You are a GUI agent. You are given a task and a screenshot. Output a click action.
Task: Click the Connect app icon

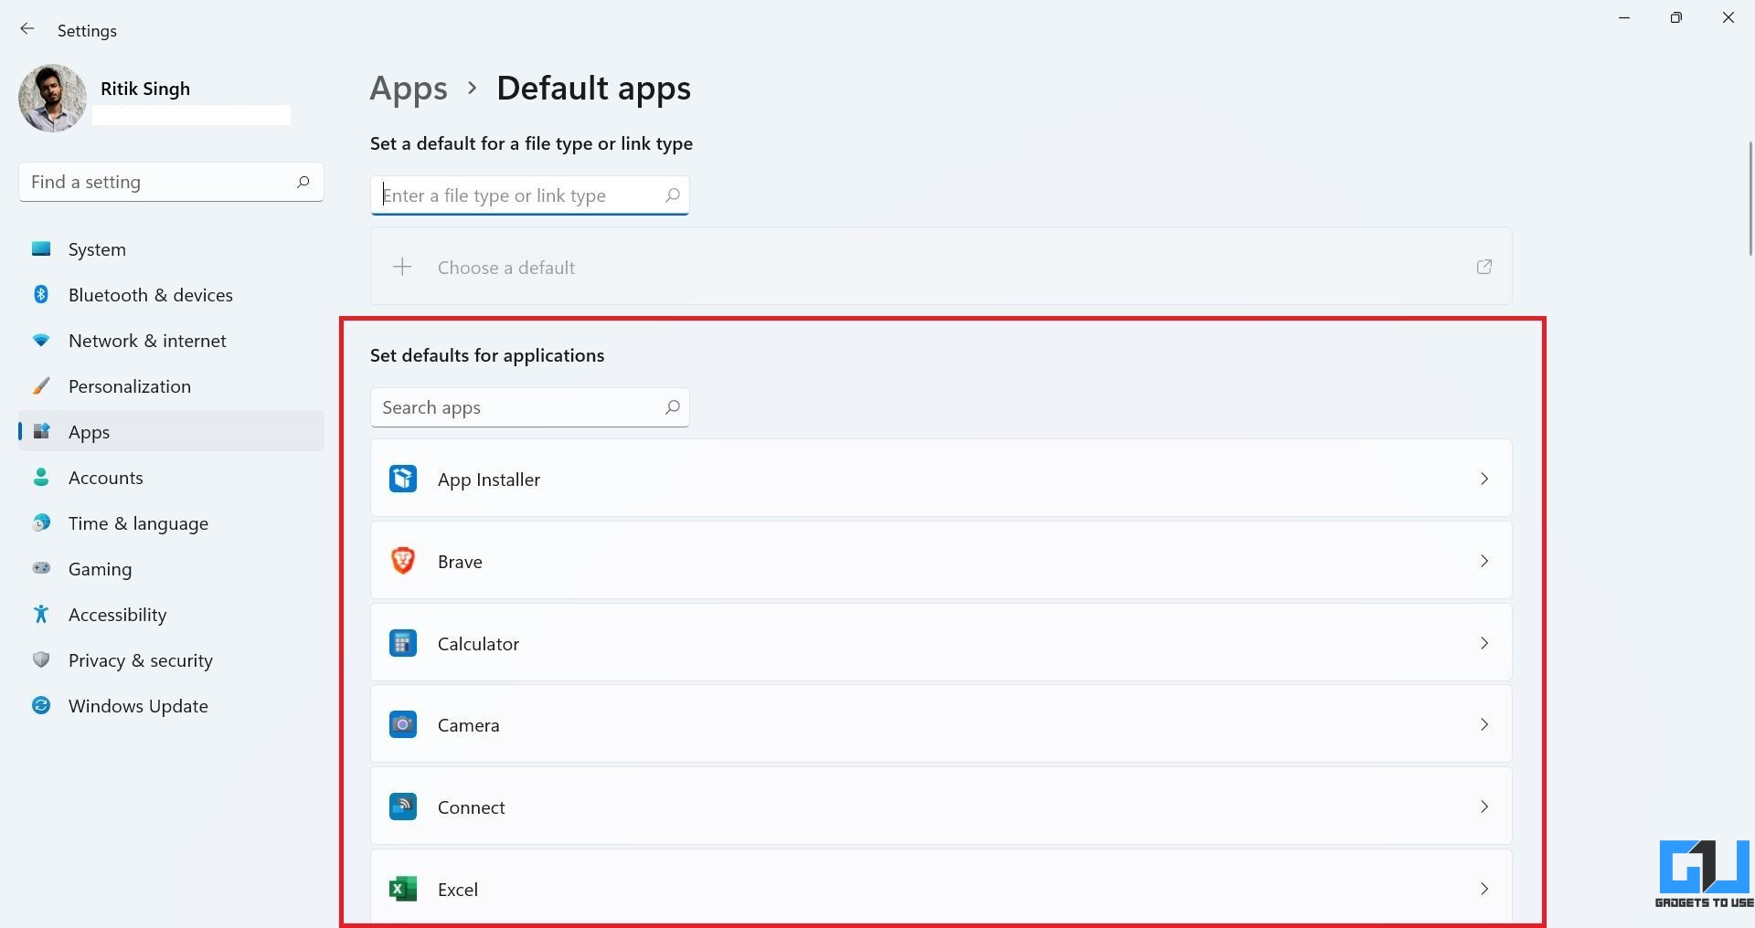[403, 807]
